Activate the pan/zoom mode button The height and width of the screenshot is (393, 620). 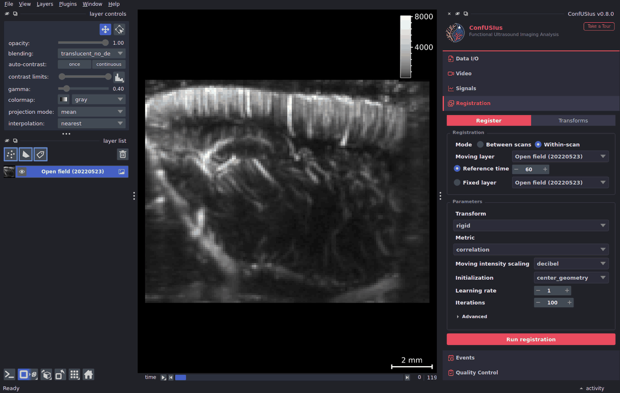105,29
